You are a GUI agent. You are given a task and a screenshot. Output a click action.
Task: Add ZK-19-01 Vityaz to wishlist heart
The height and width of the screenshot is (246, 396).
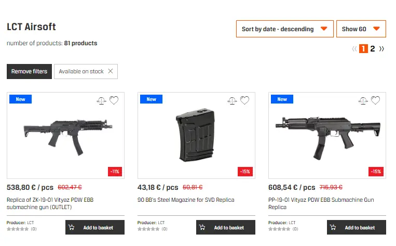click(x=114, y=100)
